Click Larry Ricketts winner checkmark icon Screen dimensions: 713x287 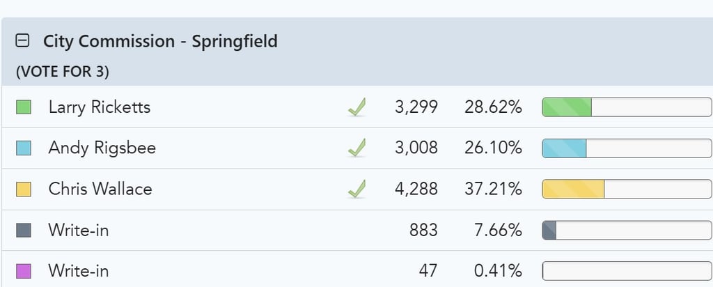(356, 107)
